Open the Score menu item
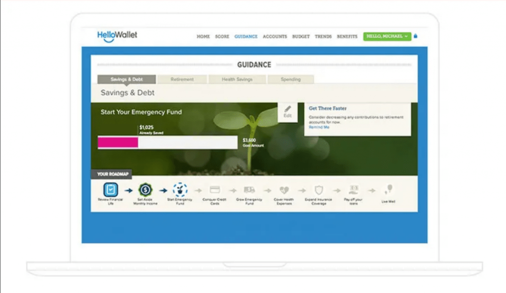The height and width of the screenshot is (293, 506). pos(222,37)
